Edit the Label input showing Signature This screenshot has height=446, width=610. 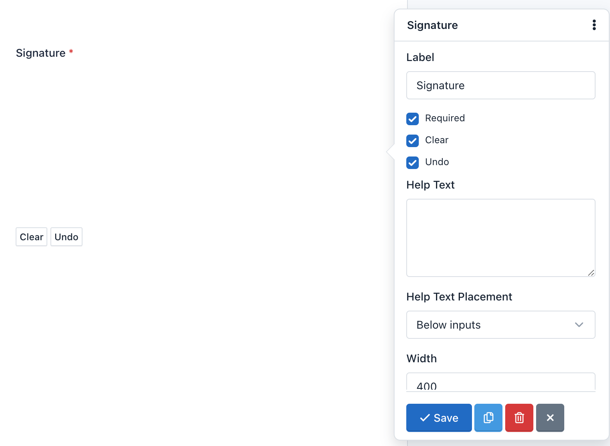(501, 85)
